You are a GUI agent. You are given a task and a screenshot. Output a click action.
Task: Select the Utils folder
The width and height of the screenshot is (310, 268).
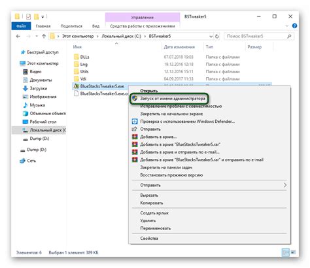pos(84,72)
